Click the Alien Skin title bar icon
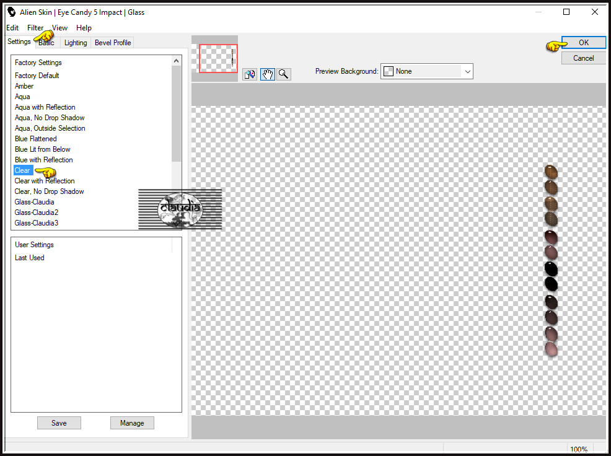 tap(12, 12)
